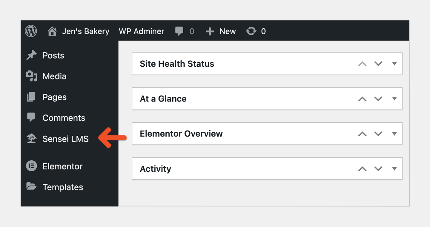Click the Pages stacked sheets icon
The width and height of the screenshot is (430, 227).
coord(31,97)
